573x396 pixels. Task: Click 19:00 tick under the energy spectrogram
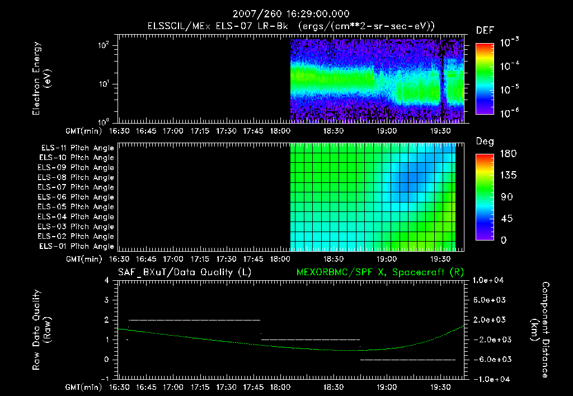point(387,131)
